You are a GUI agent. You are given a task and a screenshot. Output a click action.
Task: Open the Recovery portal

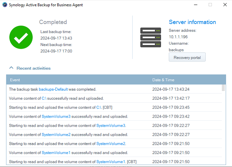coord(187,57)
